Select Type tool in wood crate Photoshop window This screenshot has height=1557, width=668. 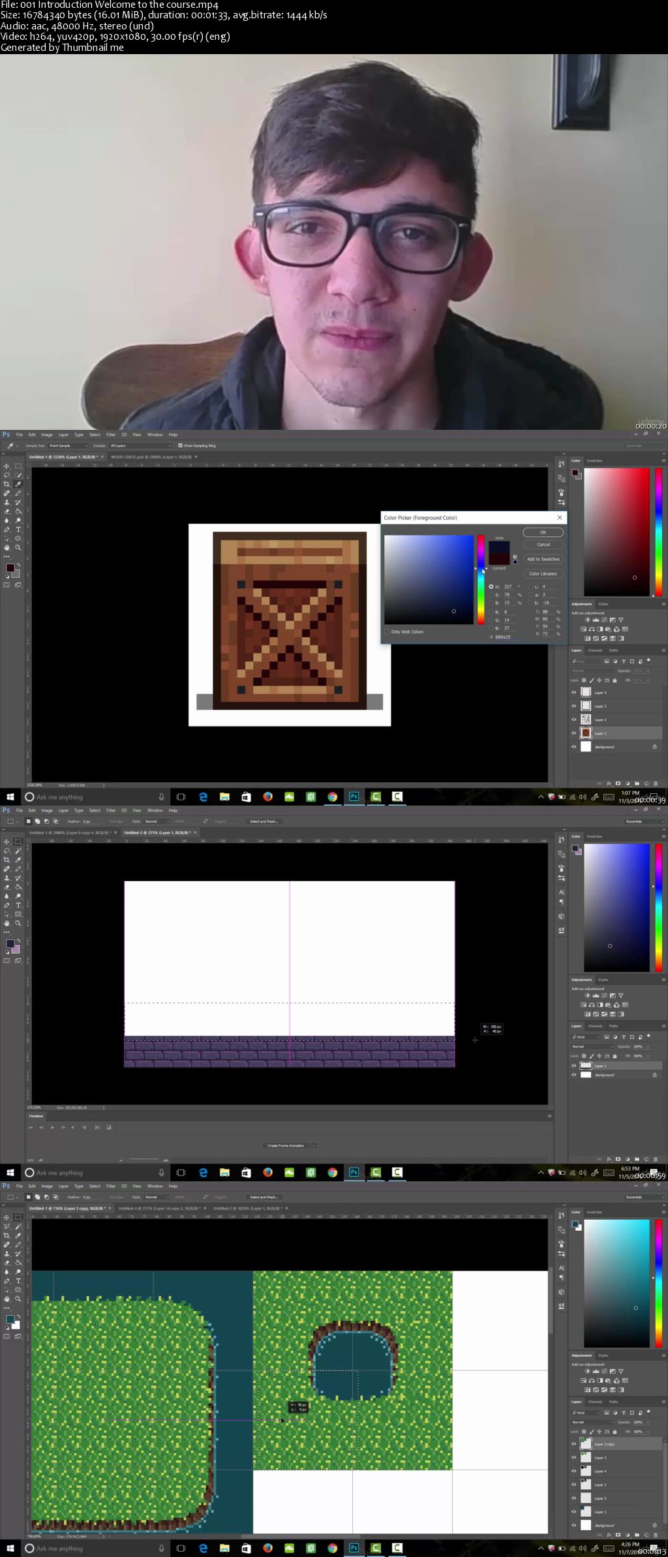pyautogui.click(x=18, y=530)
